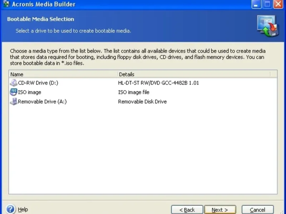Image resolution: width=286 pixels, height=214 pixels.
Task: Choose the Removable Drive (A:) entry name
Action: point(42,102)
